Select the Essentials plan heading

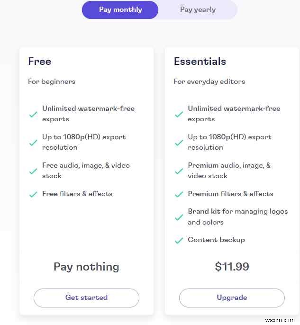point(200,62)
